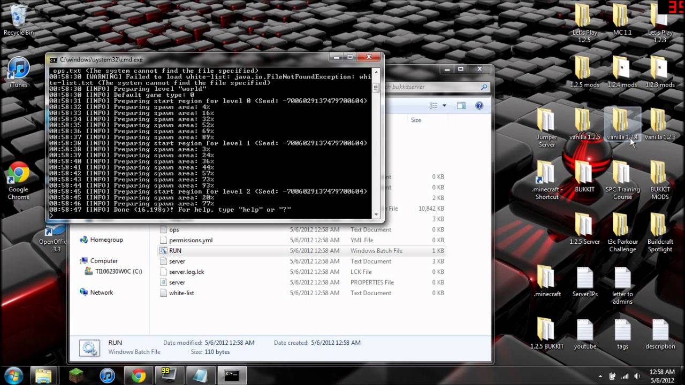
Task: Select the .minecraft desktop folder
Action: point(546,281)
